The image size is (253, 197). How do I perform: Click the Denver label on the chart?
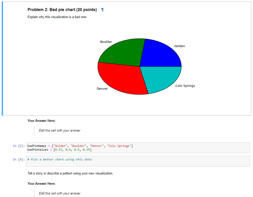click(x=102, y=88)
